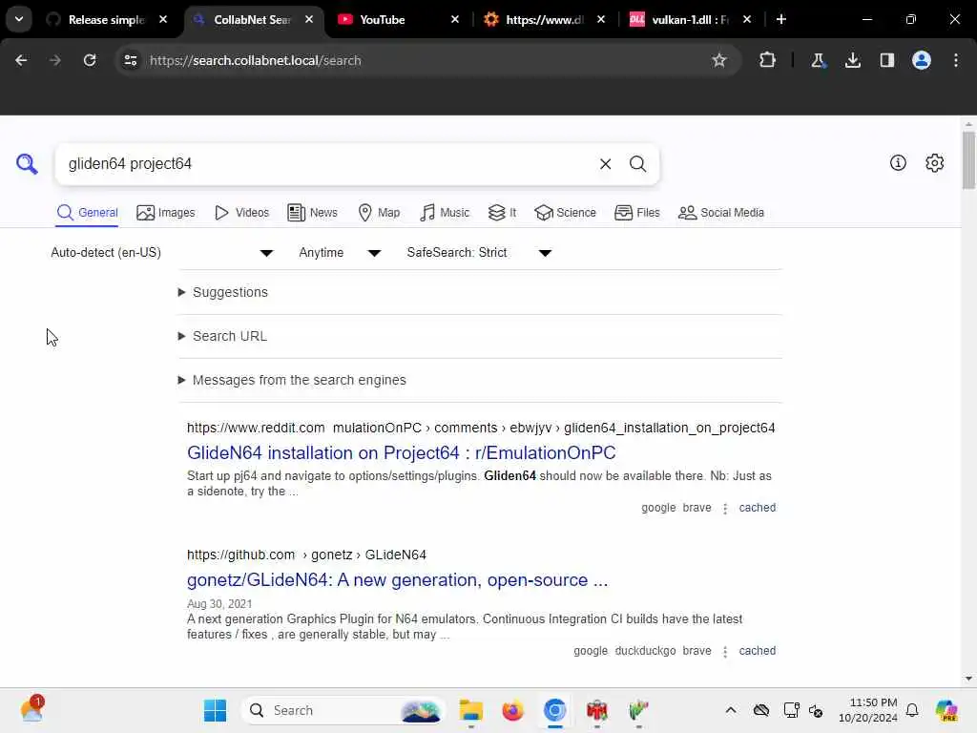
Task: Reload the current page
Action: (90, 60)
